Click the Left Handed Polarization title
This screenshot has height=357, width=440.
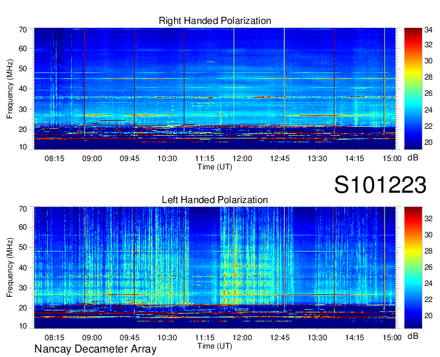215,200
